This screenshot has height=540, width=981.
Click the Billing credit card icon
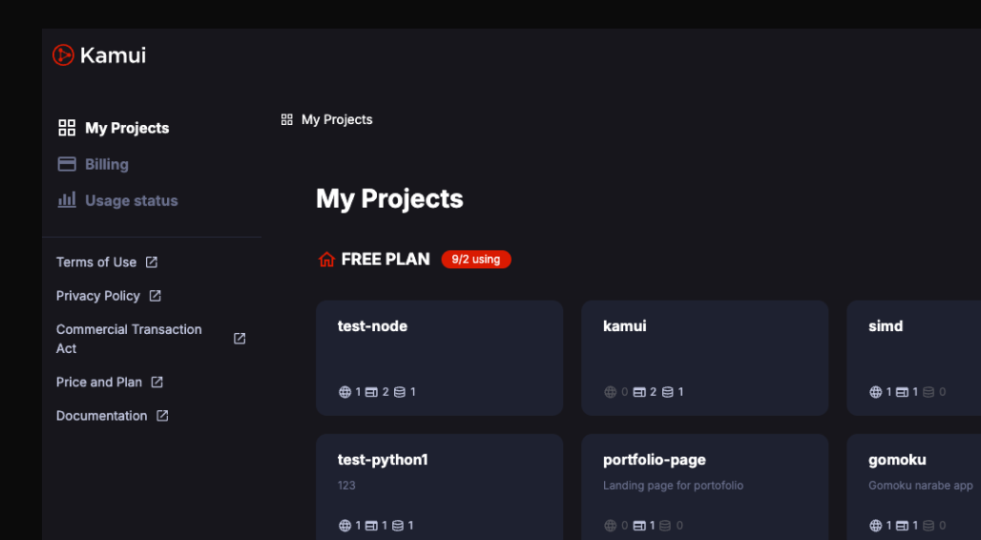pyautogui.click(x=67, y=164)
